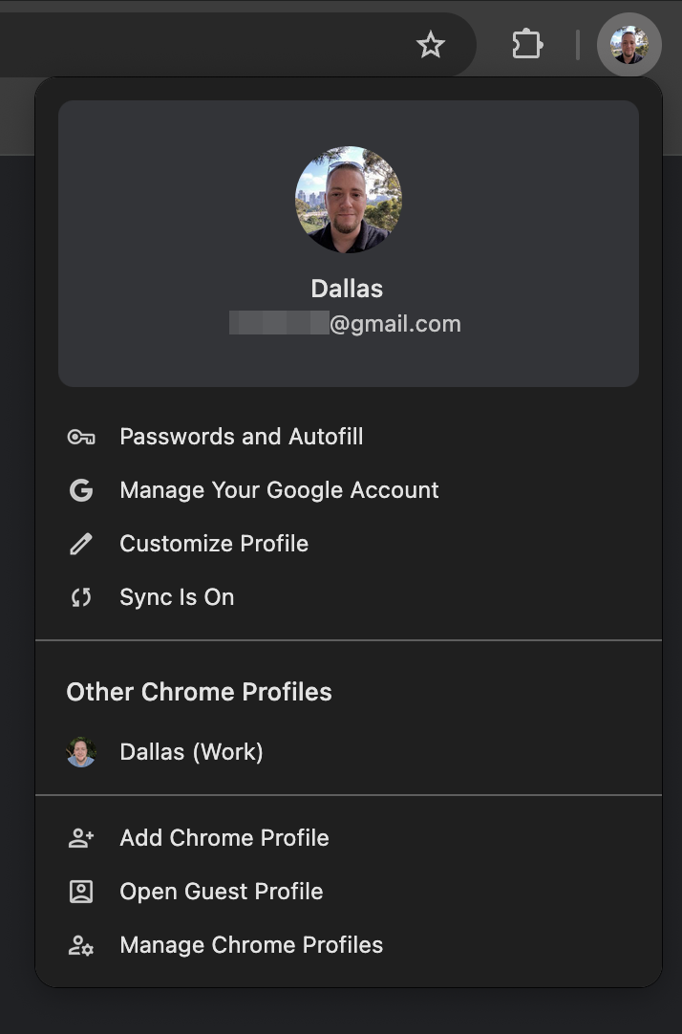Click the Dallas (Work) profile avatar
The image size is (682, 1034).
click(81, 752)
